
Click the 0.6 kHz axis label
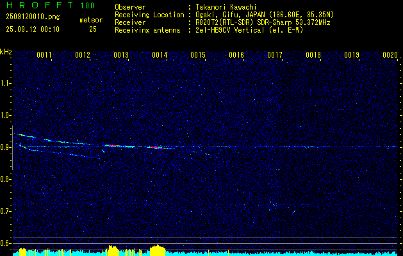tap(5, 243)
